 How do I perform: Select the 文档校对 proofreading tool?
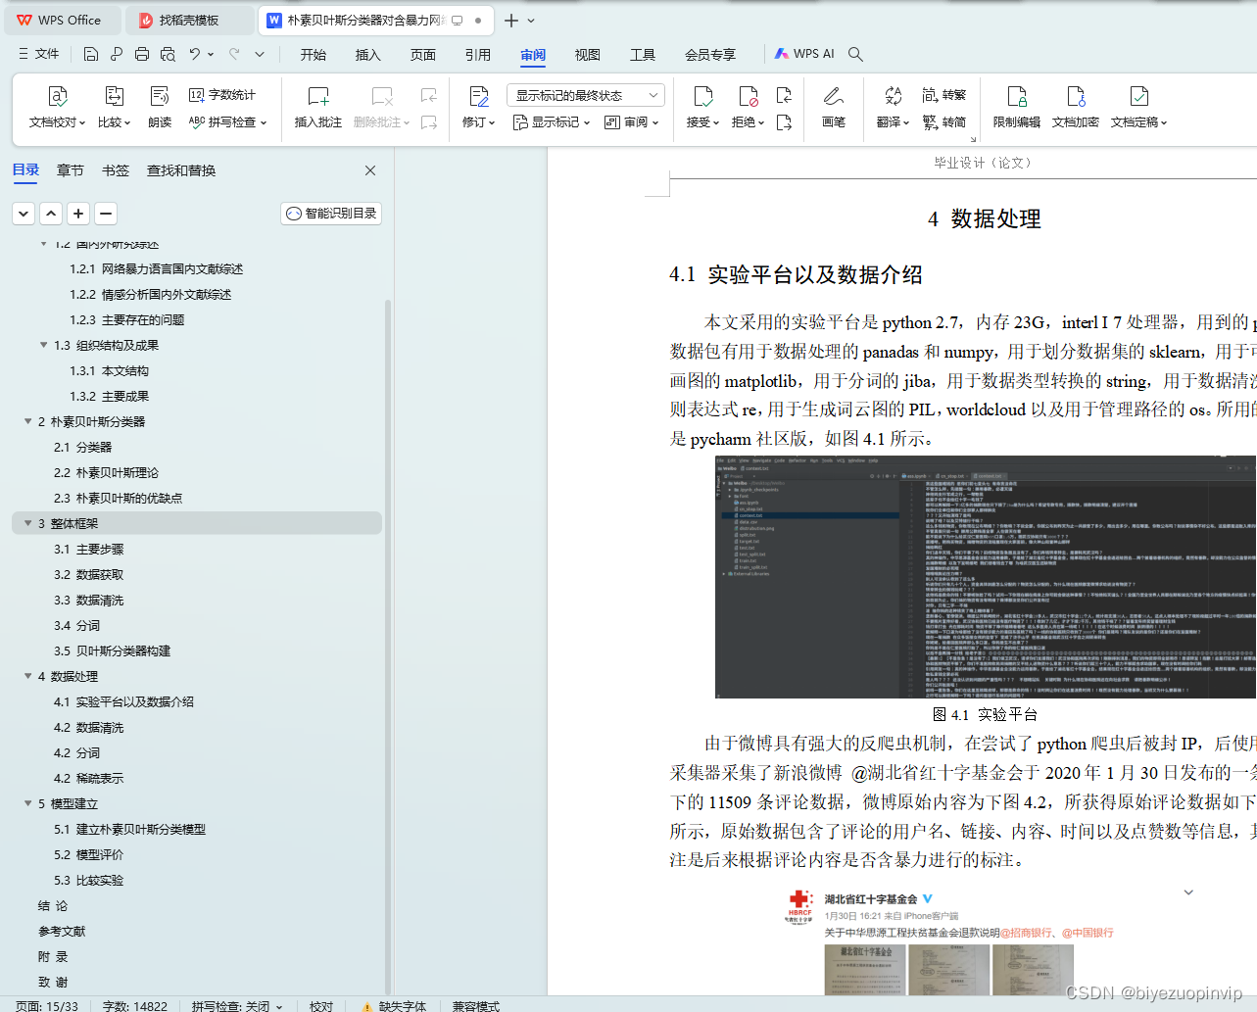coord(58,108)
